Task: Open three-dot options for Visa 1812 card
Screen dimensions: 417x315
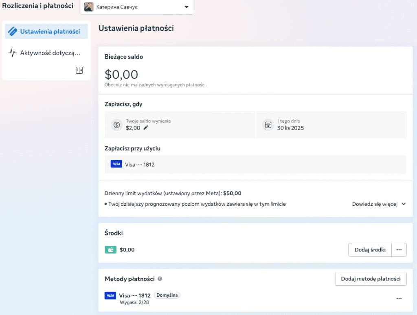Action: [x=399, y=299]
